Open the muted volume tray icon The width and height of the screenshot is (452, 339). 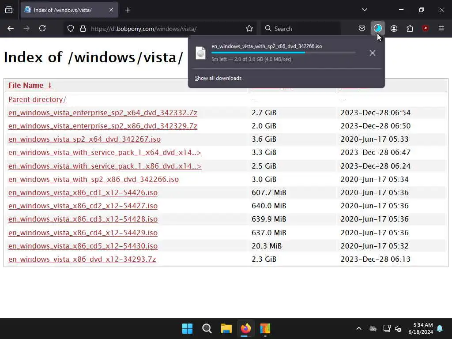click(x=398, y=328)
